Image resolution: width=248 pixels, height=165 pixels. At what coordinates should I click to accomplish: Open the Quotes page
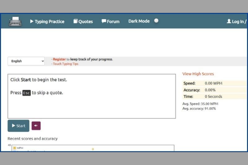pos(83,21)
